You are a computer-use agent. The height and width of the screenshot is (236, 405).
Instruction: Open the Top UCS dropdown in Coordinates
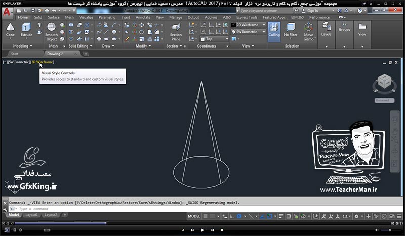coord(214,39)
